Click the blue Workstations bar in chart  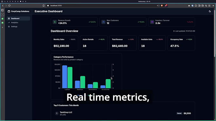[x=90, y=86]
